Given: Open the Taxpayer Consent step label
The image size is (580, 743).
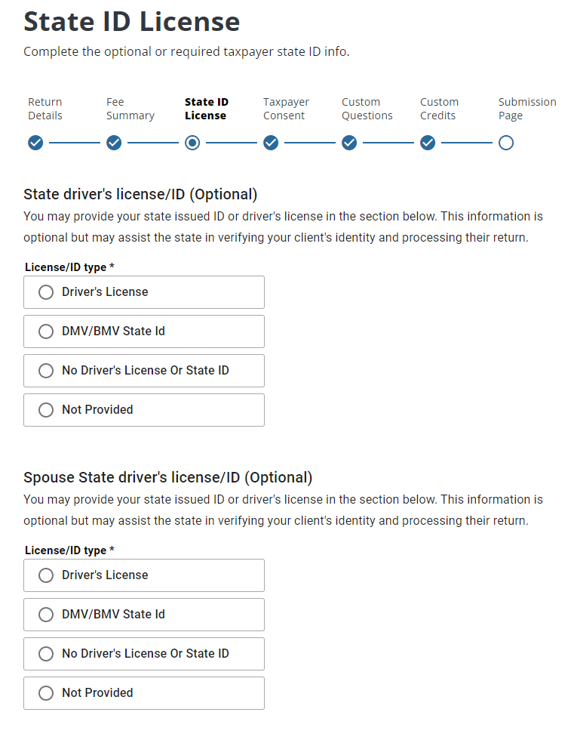Looking at the screenshot, I should (x=287, y=109).
